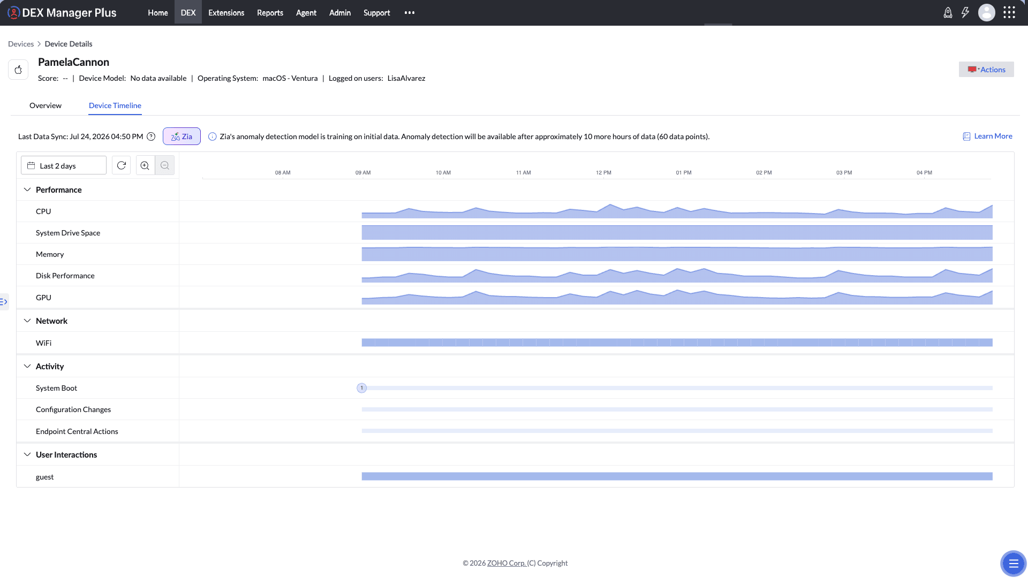The width and height of the screenshot is (1028, 578).
Task: Zoom in on the timeline
Action: click(x=145, y=165)
